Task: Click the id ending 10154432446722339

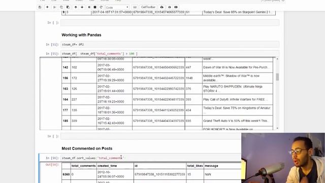Action: pyautogui.click(x=158, y=78)
